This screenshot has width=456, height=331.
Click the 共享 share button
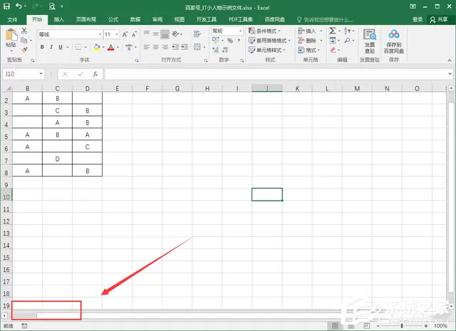tap(439, 19)
